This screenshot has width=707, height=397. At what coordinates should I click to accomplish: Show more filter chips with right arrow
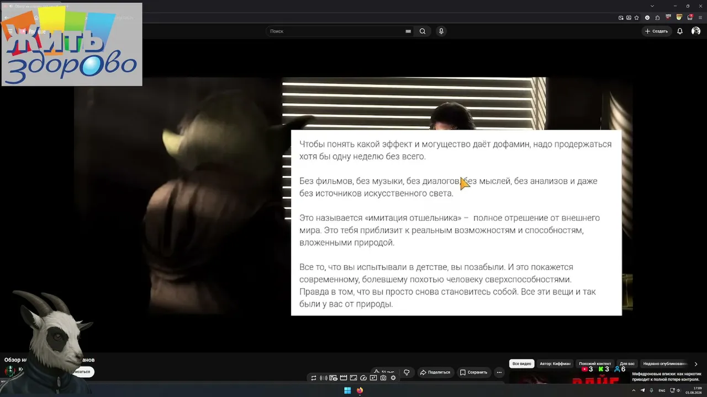[x=696, y=364]
